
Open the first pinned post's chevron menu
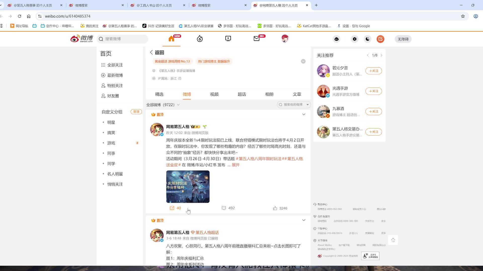pos(304,114)
